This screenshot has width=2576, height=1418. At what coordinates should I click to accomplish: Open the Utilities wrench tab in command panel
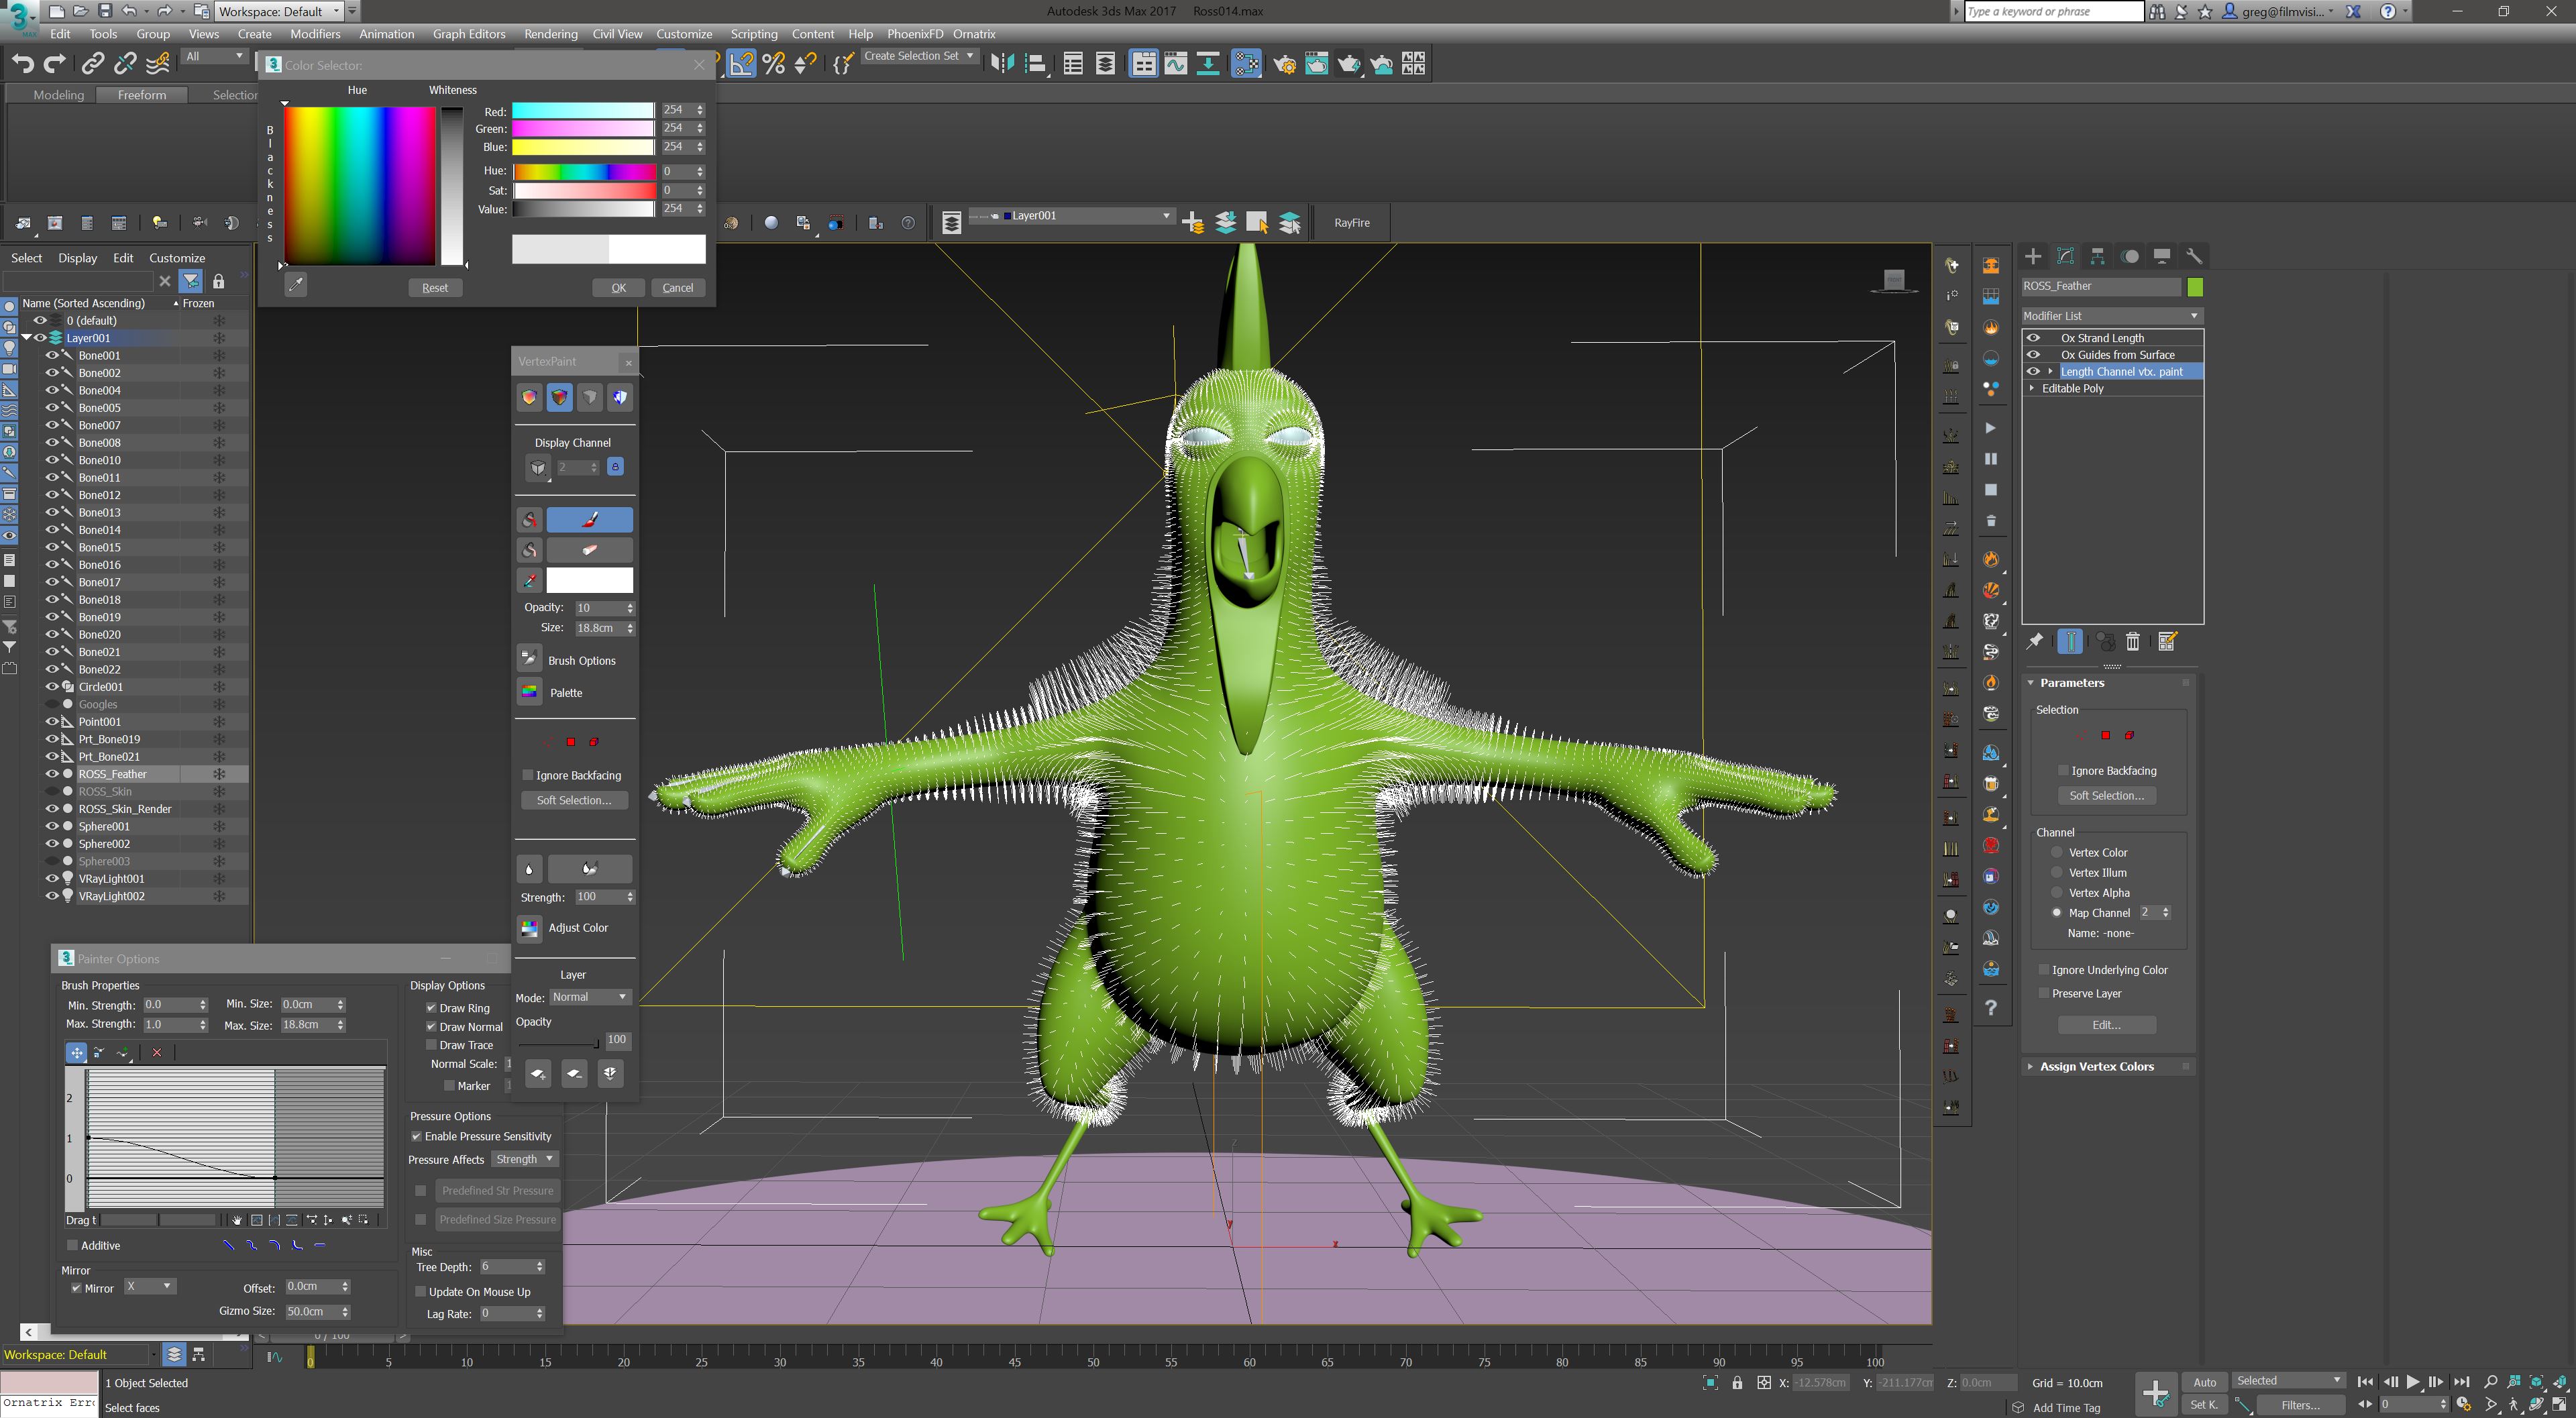pos(2193,256)
